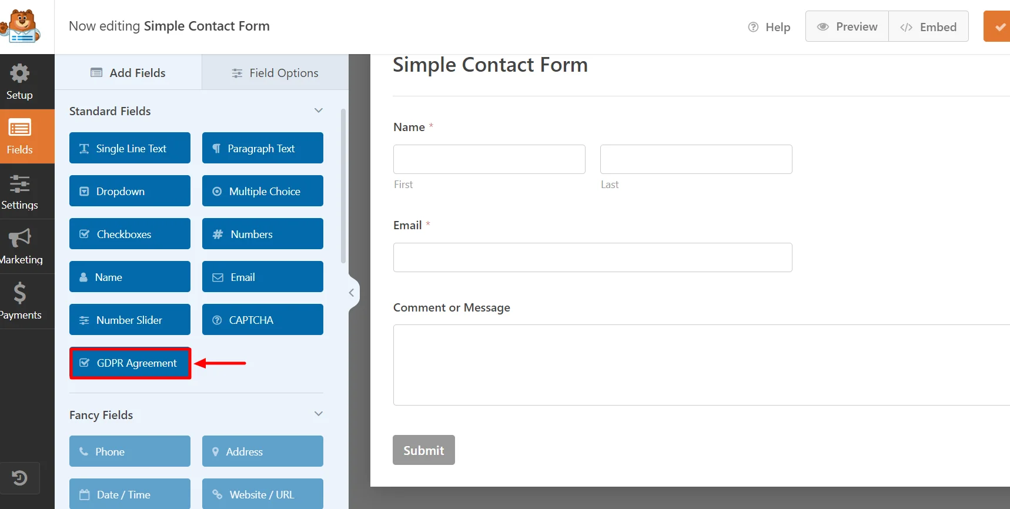Click the revision history icon
The image size is (1010, 509).
click(19, 478)
